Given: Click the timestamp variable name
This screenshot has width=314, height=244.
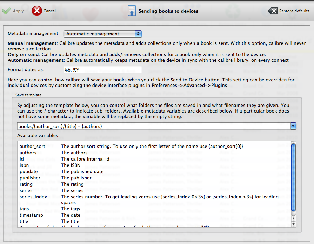Looking at the screenshot, I should pos(31,215).
